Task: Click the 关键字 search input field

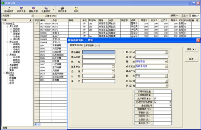Action: click(x=113, y=16)
